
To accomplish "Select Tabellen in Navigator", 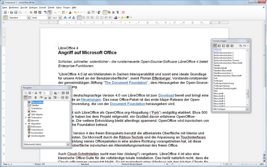I will (x=35, y=105).
